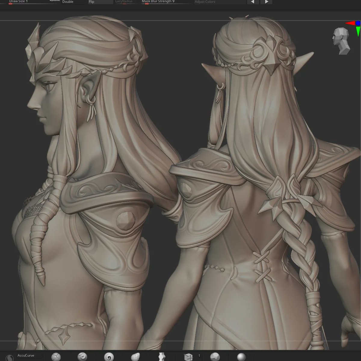Select the swirl clay brush icon
Image resolution: width=361 pixels, height=361 pixels.
tap(82, 356)
